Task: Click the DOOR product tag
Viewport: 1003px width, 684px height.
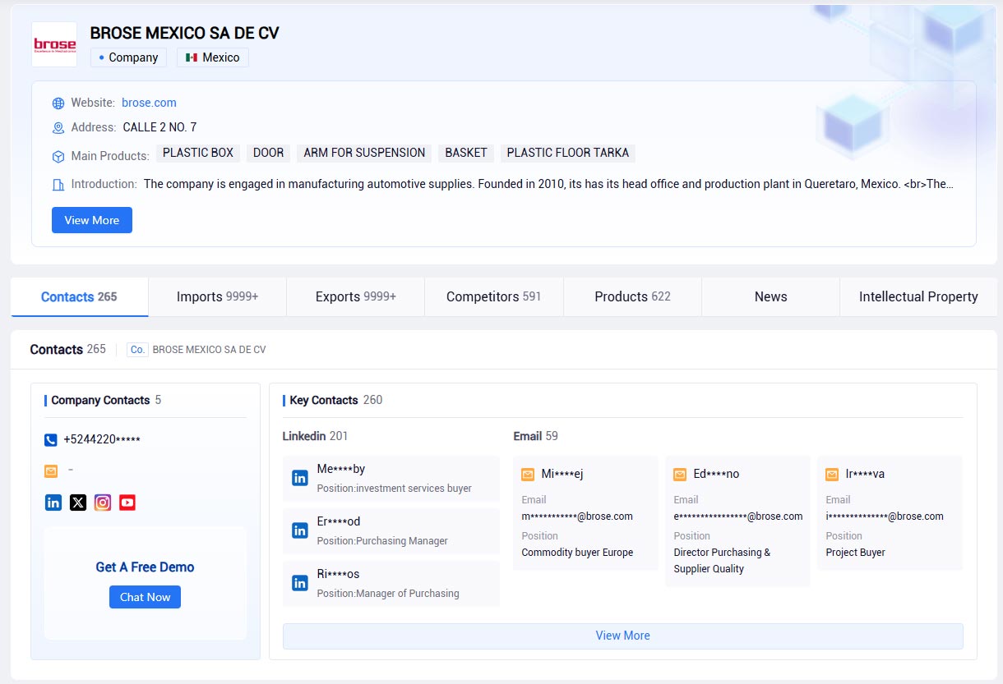Action: pyautogui.click(x=268, y=153)
